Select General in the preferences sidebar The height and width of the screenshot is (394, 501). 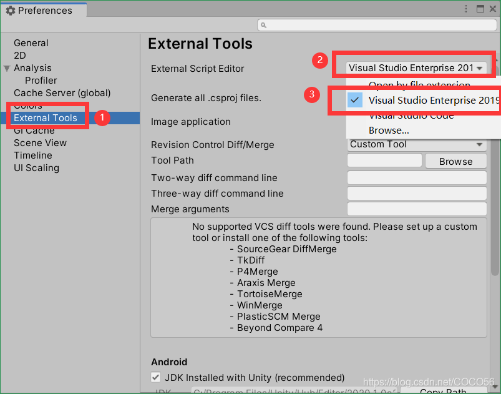point(31,42)
